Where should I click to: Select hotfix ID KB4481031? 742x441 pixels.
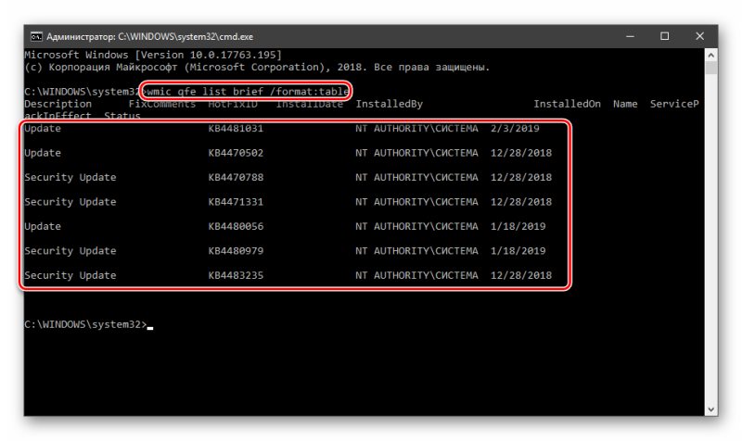[236, 129]
